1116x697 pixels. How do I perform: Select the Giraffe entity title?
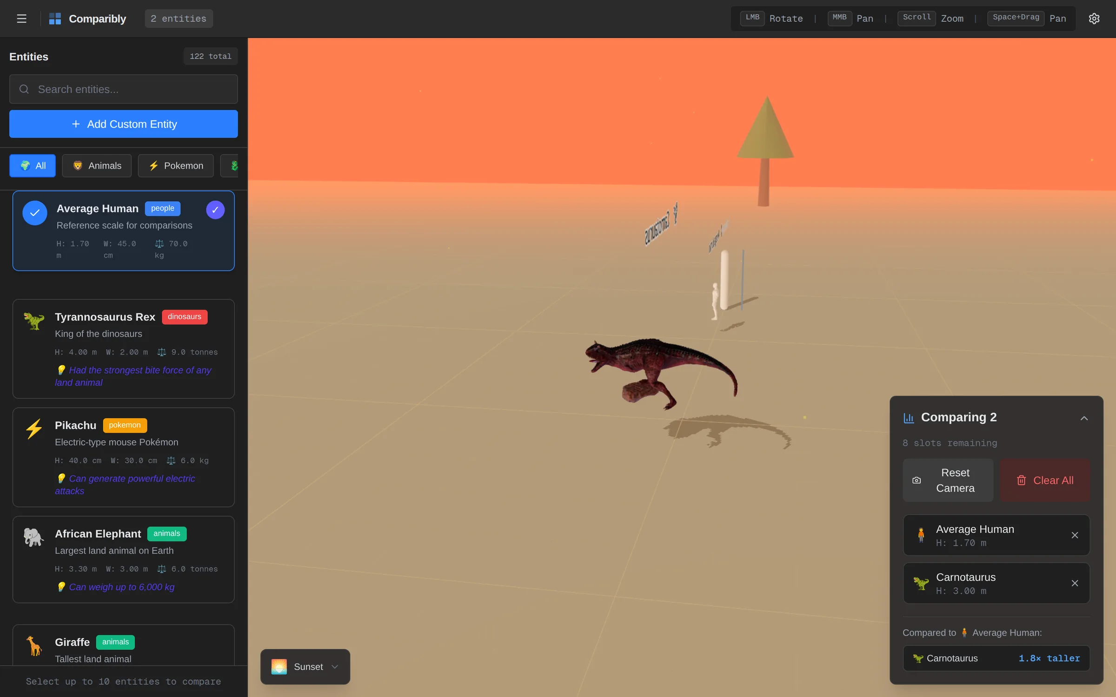pos(72,642)
